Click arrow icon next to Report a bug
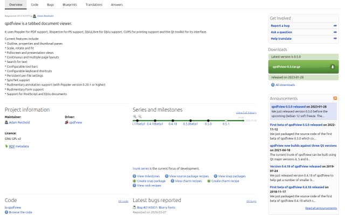This screenshot has height=215, width=345. 335,26
